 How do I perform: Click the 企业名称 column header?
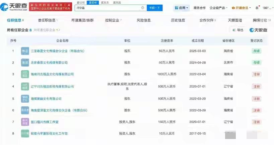62,41
